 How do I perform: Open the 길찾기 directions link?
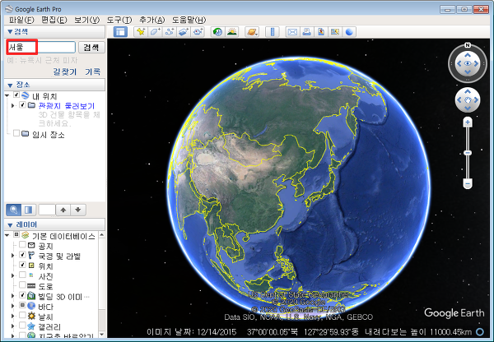64,72
